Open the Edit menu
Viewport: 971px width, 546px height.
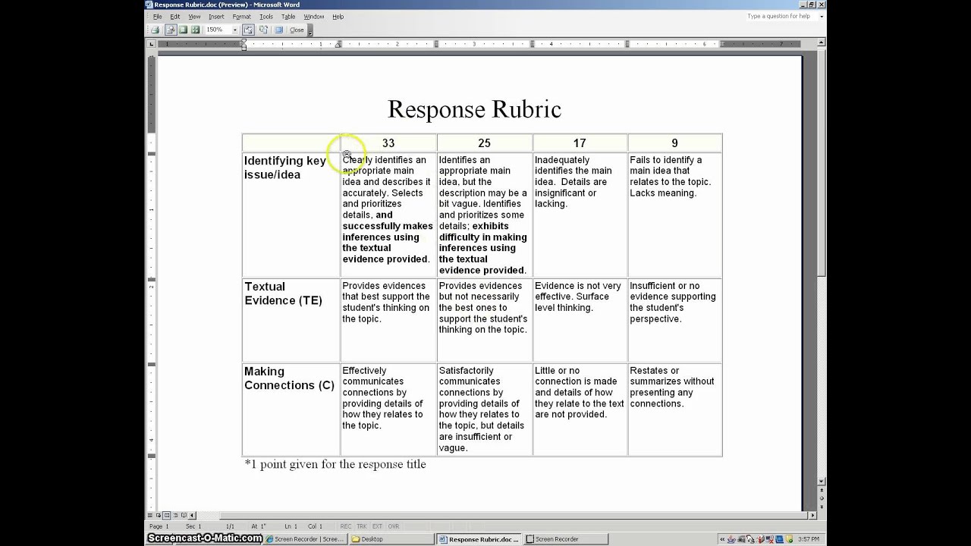click(x=175, y=17)
